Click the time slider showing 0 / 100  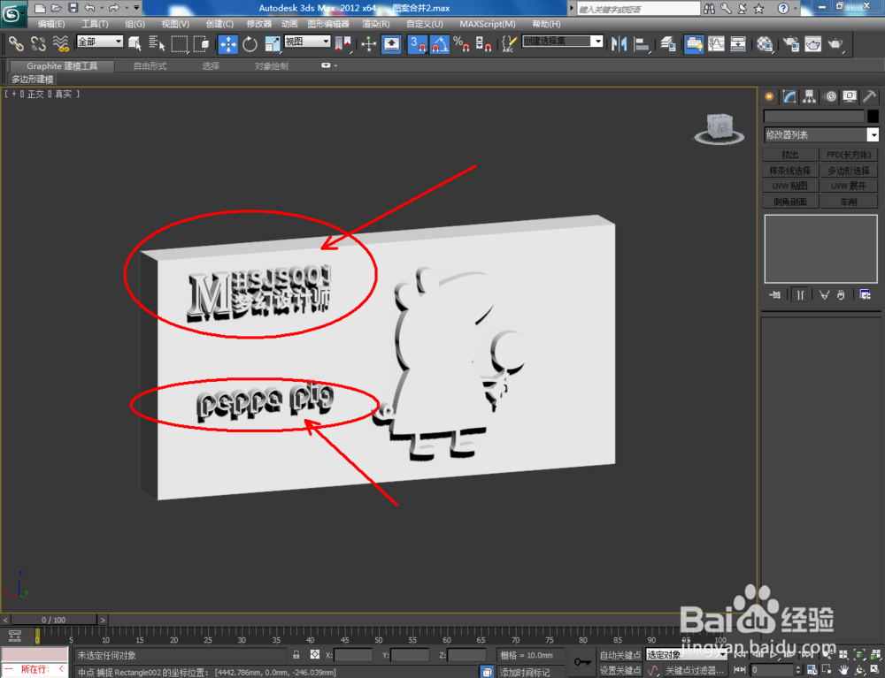(54, 620)
